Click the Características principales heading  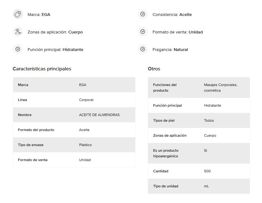coord(42,69)
